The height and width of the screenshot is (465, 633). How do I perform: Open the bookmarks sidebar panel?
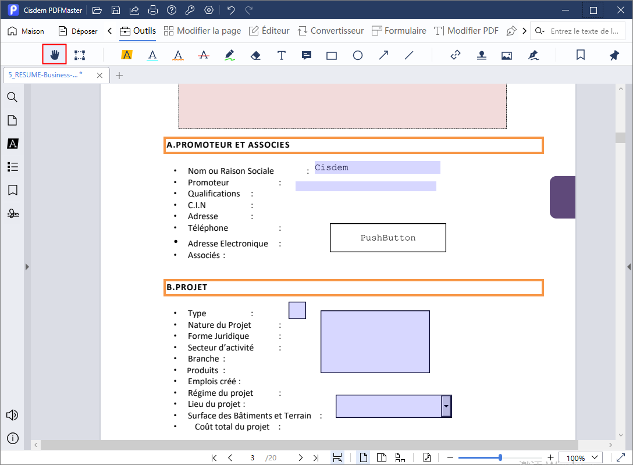[13, 190]
